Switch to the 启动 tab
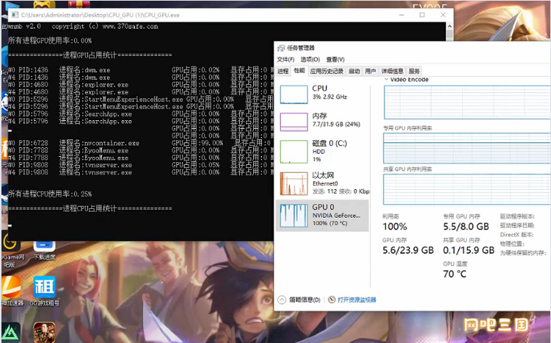The width and height of the screenshot is (551, 343). [x=354, y=71]
